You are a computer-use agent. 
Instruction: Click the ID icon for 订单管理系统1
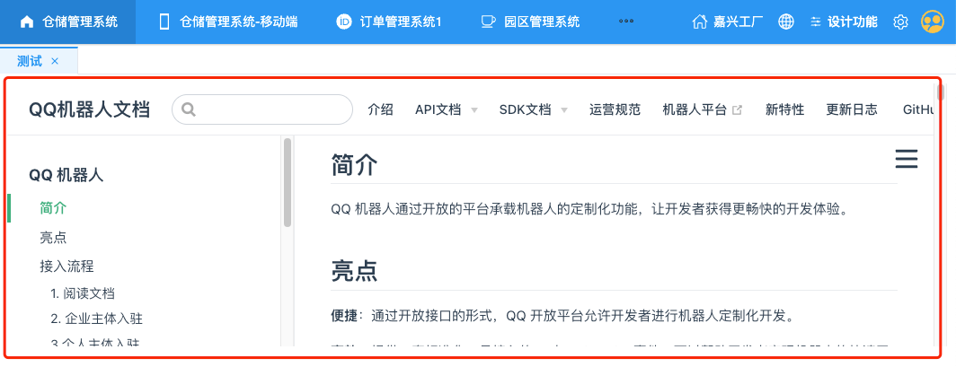click(344, 22)
